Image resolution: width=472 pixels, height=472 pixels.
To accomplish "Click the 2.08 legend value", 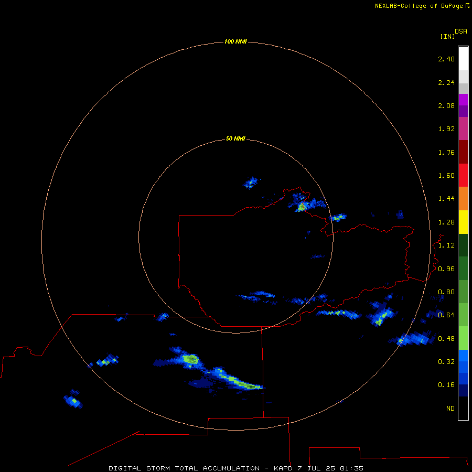I will (446, 105).
